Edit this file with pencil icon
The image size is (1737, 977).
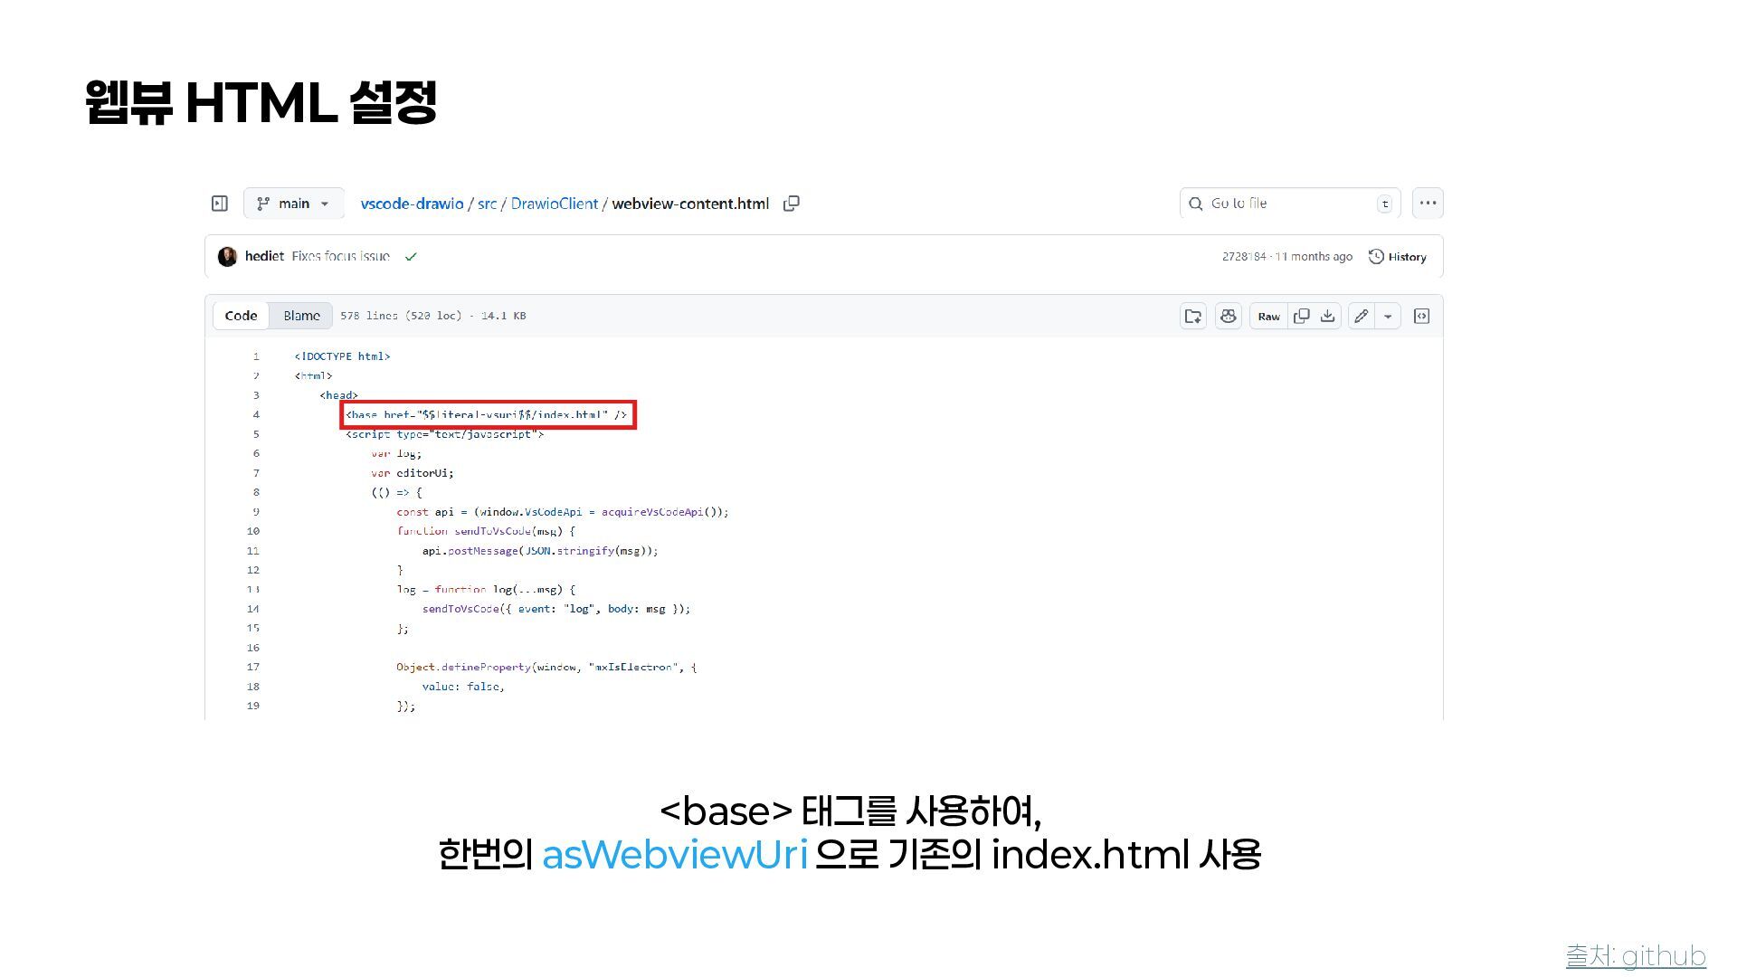point(1361,316)
